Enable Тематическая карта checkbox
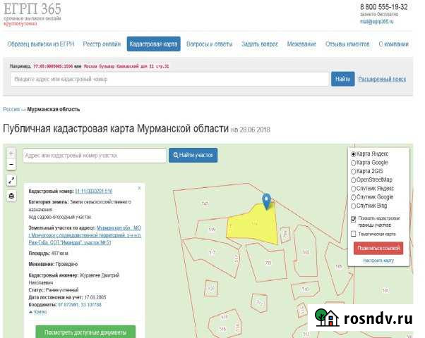Screen dimensions: 425x338 click(x=353, y=234)
